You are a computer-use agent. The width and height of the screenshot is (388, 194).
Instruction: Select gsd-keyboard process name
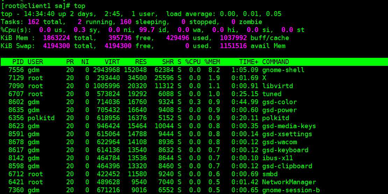285,150
